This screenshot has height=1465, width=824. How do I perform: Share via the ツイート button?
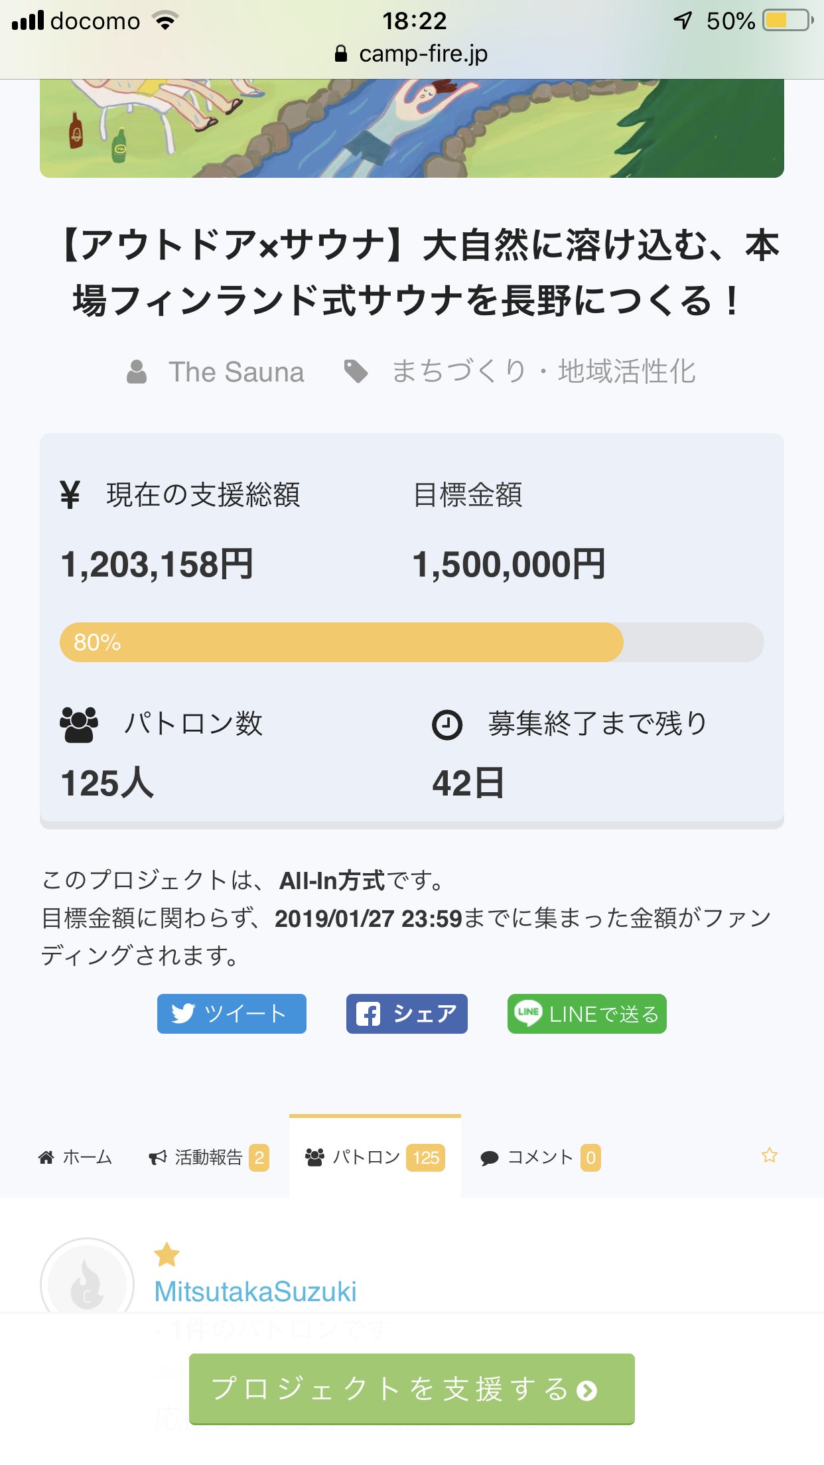232,1013
